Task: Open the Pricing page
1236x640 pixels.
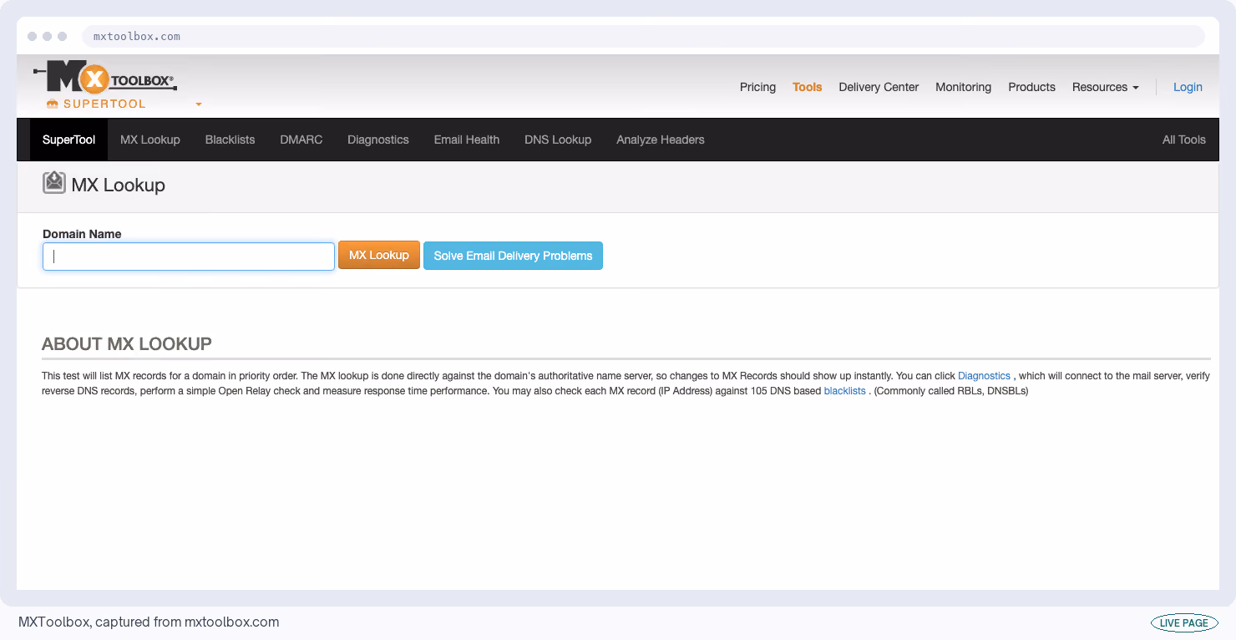Action: tap(757, 87)
